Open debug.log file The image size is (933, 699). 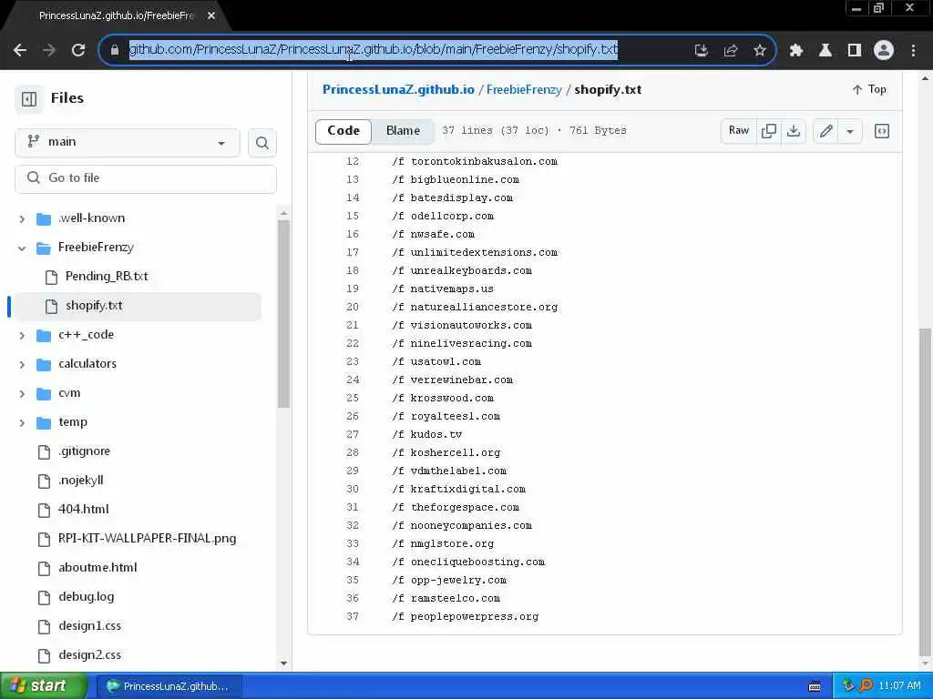[86, 597]
